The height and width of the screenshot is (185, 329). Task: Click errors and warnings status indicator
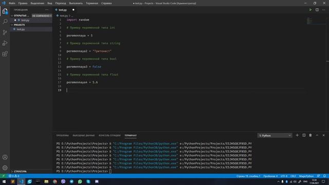coord(14,176)
